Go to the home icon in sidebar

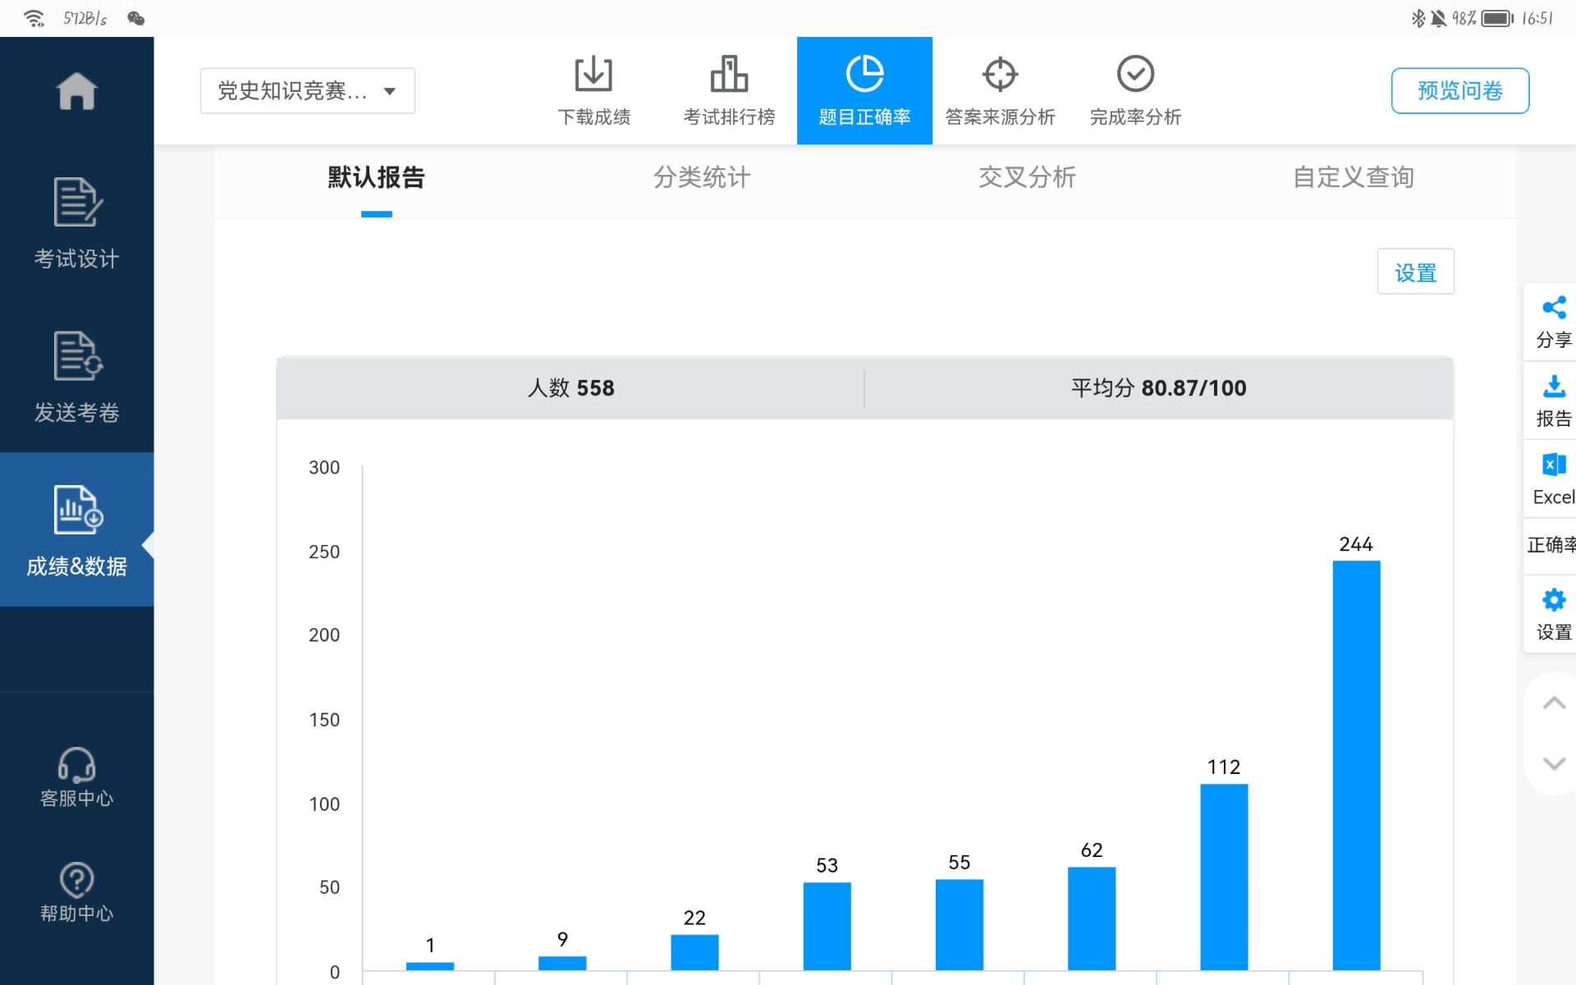76,91
